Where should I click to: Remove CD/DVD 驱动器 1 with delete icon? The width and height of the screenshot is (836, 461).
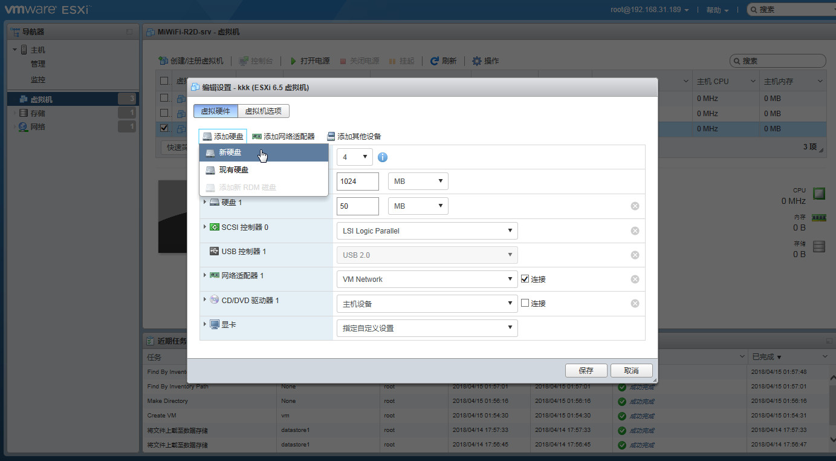point(635,304)
